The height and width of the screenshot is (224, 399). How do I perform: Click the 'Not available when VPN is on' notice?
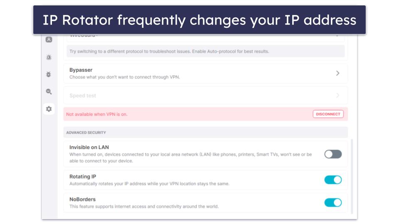pyautogui.click(x=97, y=114)
